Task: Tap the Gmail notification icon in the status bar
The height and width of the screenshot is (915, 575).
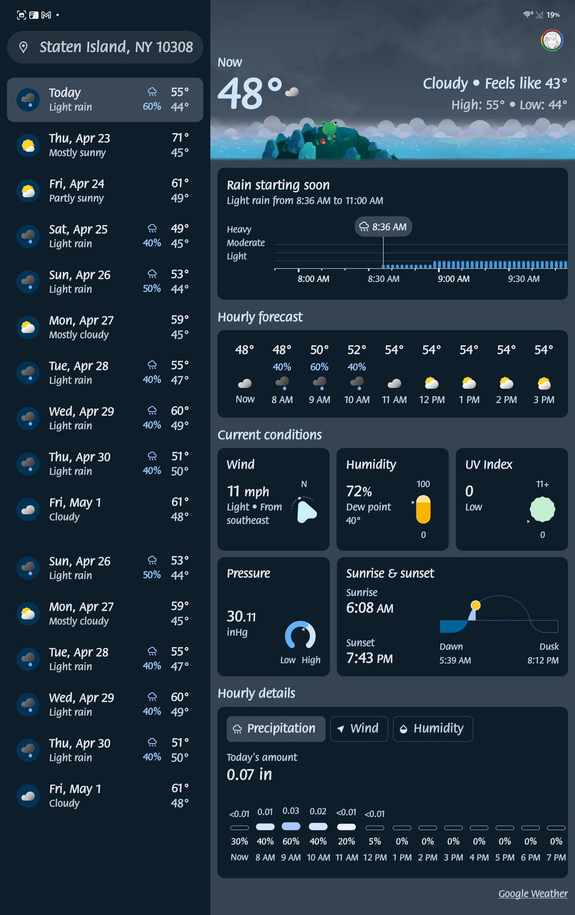Action: pos(46,15)
